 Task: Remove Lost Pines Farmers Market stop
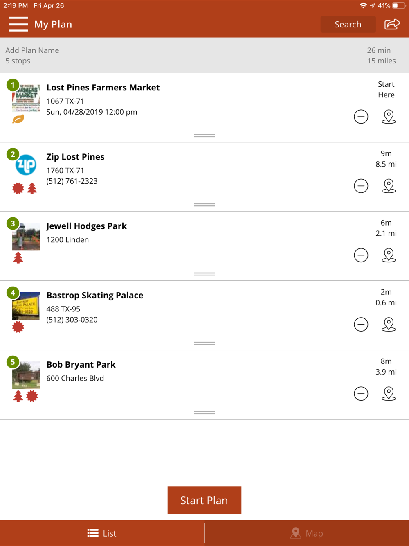tap(361, 117)
